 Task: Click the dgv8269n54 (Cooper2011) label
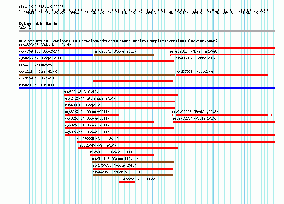tap(87, 125)
